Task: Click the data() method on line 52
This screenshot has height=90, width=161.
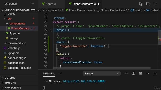Action: 61,54
